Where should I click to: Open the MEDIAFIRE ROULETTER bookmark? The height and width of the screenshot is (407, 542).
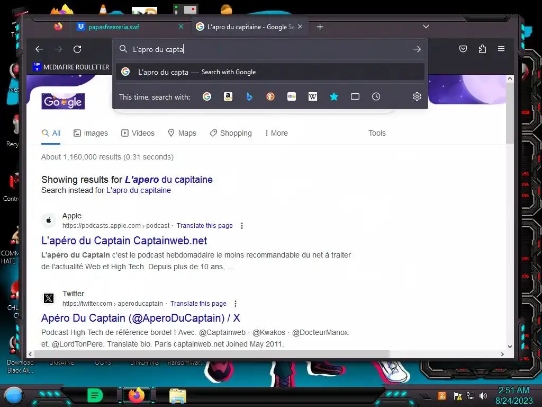[x=71, y=67]
